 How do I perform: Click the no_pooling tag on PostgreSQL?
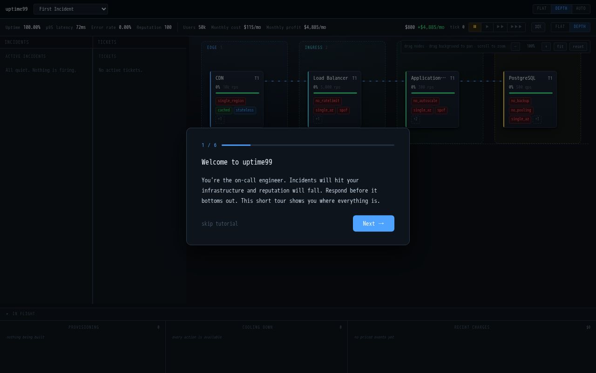521,111
